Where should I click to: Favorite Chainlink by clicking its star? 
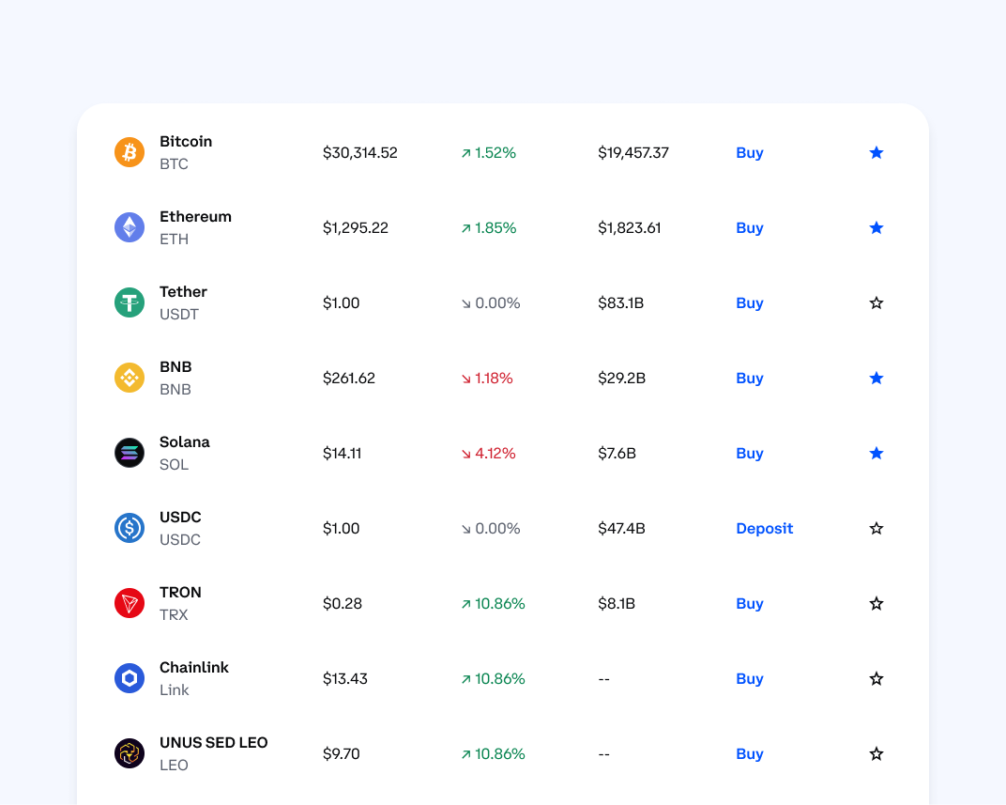[x=876, y=678]
